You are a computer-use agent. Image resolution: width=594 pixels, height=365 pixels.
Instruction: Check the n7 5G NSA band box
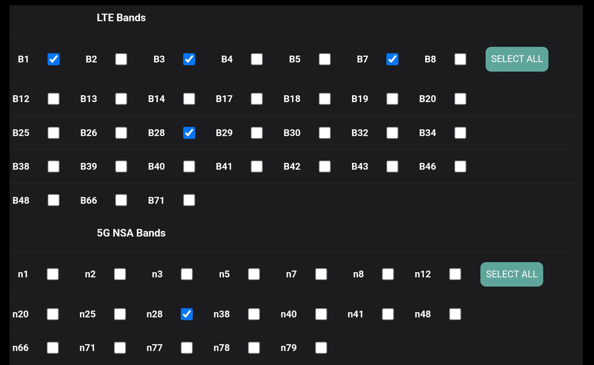(321, 274)
